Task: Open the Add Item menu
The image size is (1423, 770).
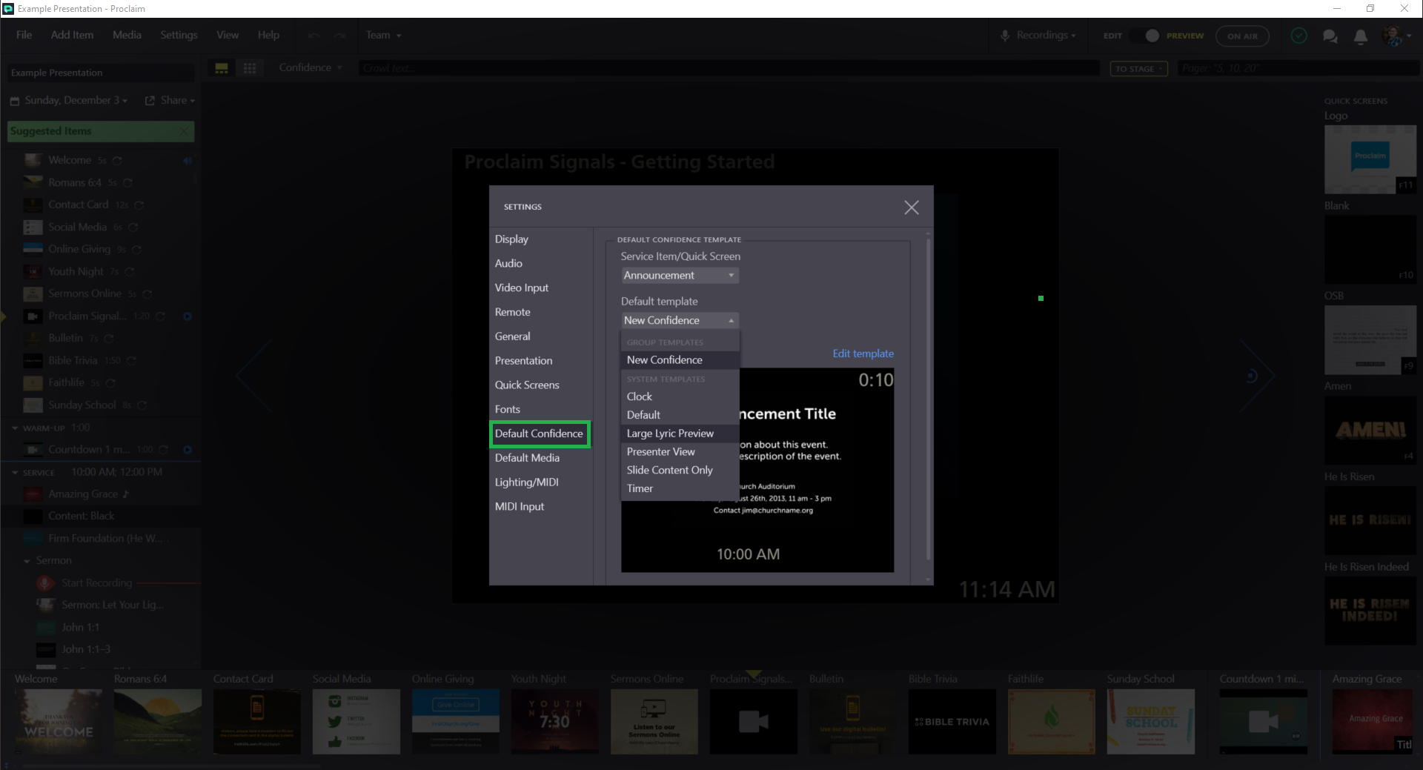Action: point(72,36)
